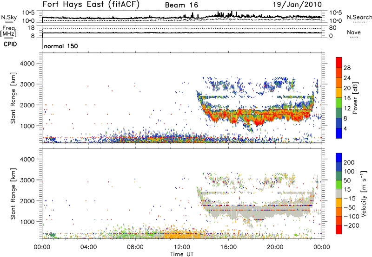
Task: Click the 'Beam 16' label
Action: tap(181, 5)
